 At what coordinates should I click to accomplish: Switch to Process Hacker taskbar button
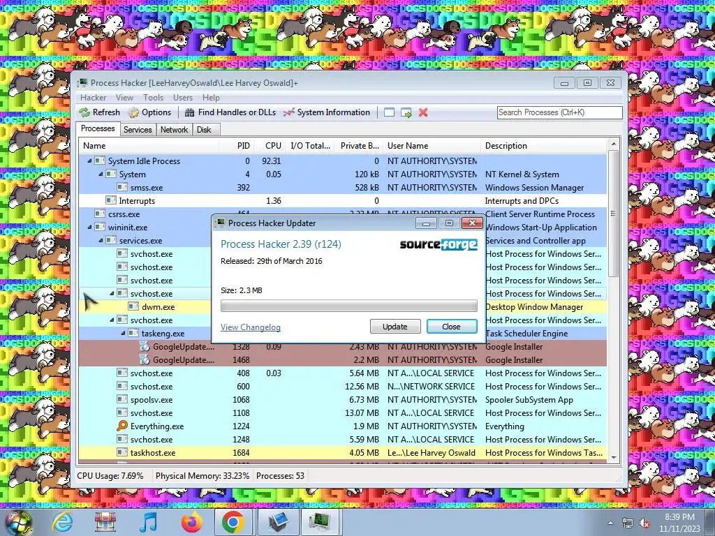coord(320,522)
